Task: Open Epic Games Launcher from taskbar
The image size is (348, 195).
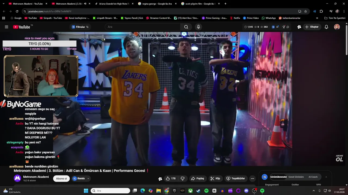Action: click(x=175, y=191)
